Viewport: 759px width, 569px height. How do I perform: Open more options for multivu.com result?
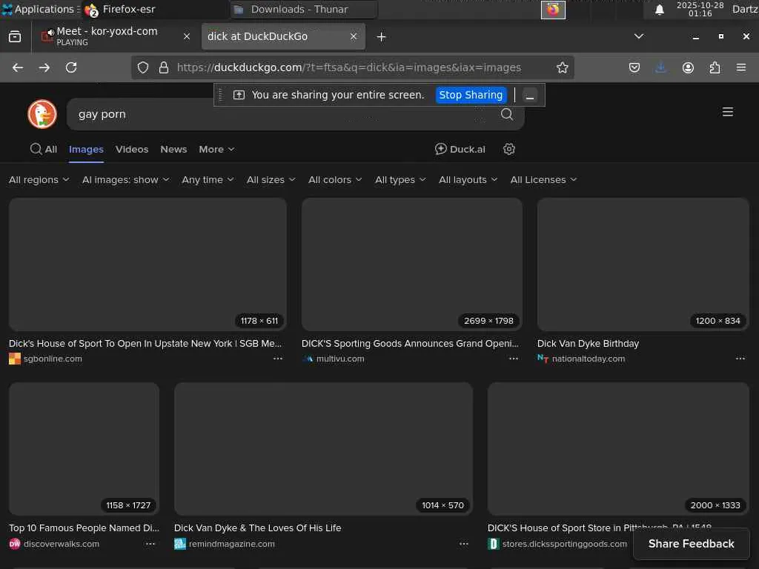tap(514, 359)
